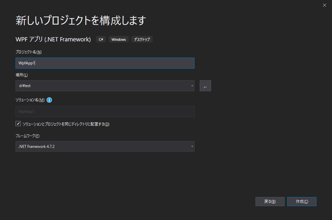Click the ellipsis browse icon next to 場所

pyautogui.click(x=205, y=85)
